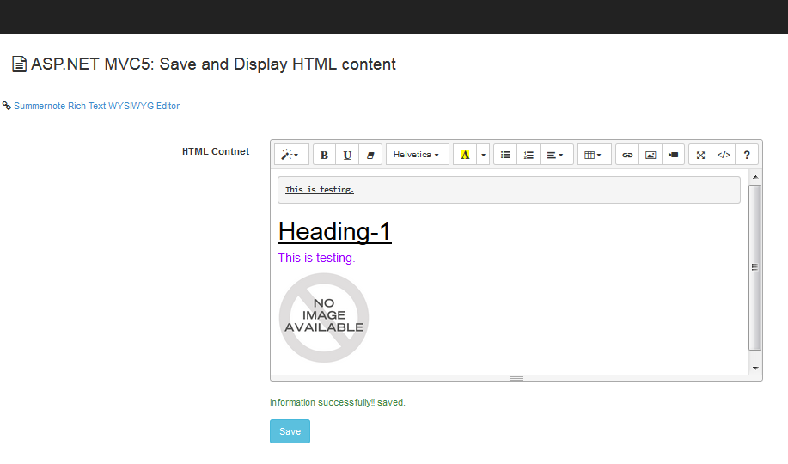Toggle bold formatting
788x464 pixels.
[324, 155]
